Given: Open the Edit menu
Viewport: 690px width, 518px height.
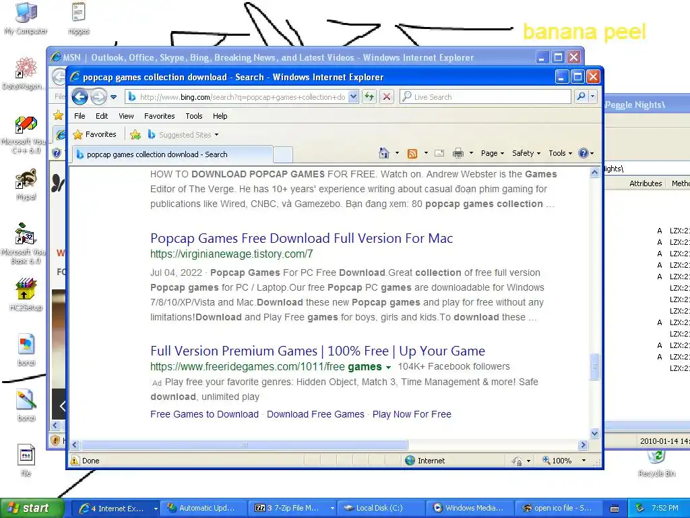Looking at the screenshot, I should (102, 116).
